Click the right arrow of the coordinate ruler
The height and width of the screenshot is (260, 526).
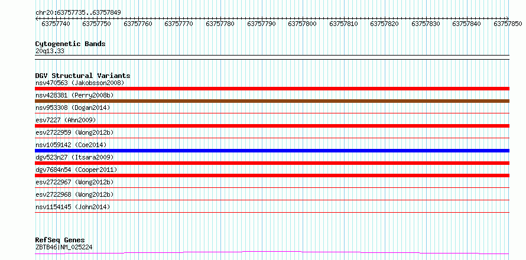click(x=508, y=18)
